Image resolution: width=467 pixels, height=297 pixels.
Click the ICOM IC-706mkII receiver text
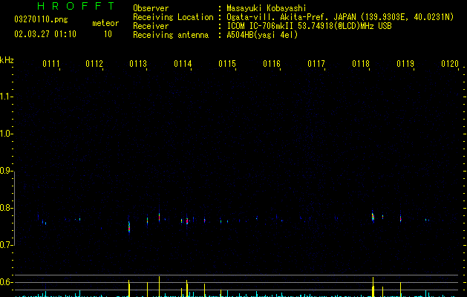point(309,26)
